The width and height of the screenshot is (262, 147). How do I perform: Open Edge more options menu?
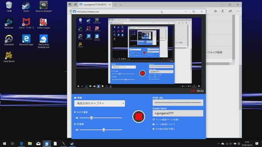pyautogui.click(x=238, y=11)
